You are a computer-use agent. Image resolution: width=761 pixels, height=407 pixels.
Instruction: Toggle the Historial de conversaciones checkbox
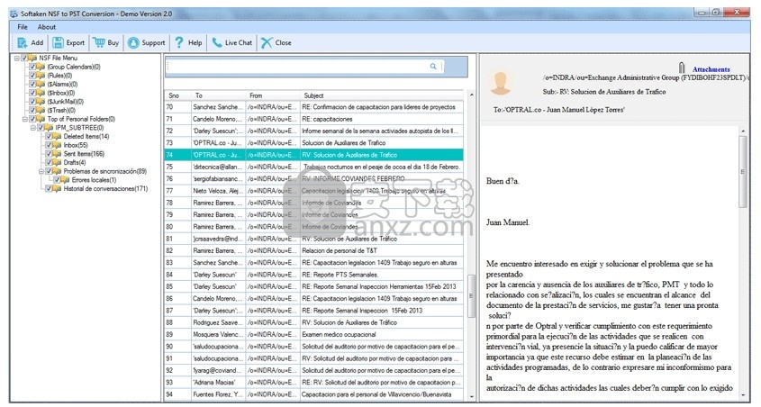point(49,189)
